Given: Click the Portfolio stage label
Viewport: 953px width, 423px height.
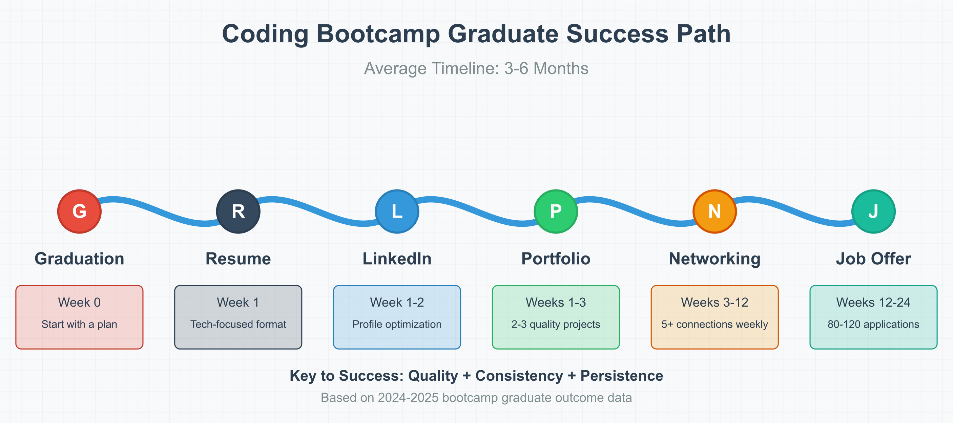Looking at the screenshot, I should (x=556, y=259).
